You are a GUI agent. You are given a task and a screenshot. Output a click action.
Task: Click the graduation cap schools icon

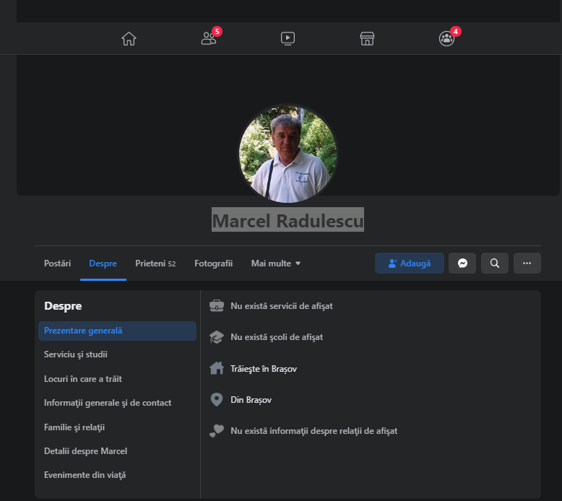tap(217, 337)
